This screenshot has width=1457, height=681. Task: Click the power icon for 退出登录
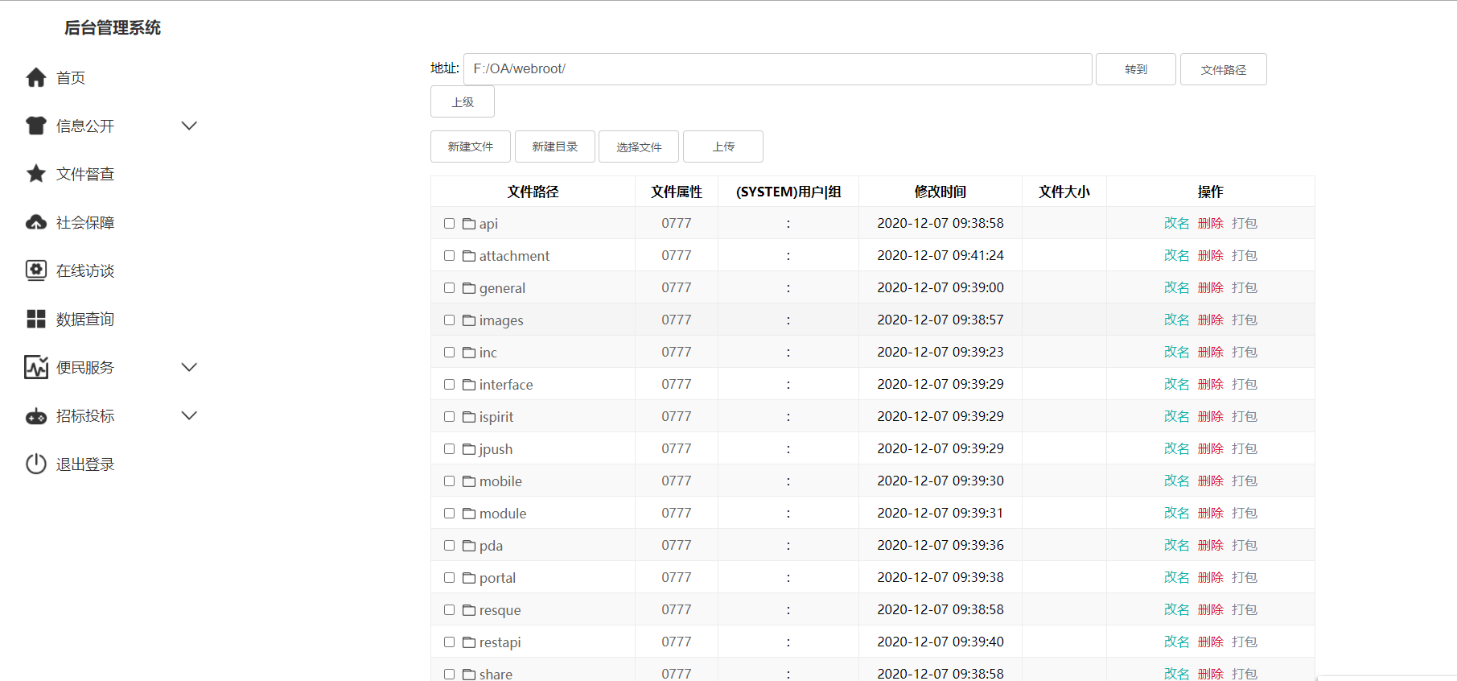point(36,464)
